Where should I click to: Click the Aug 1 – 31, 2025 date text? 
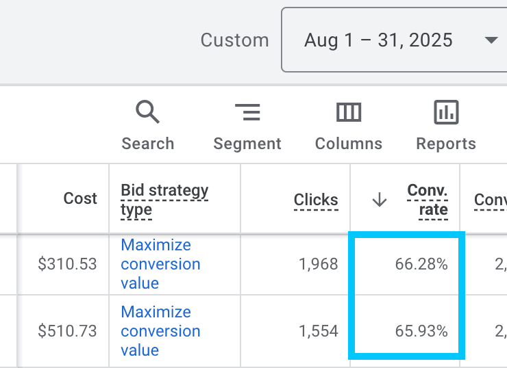pyautogui.click(x=378, y=40)
